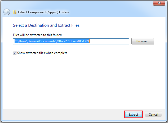Close the Extract Compressed Folders dialog
Screen dimensions: 168x123
coord(159,3)
